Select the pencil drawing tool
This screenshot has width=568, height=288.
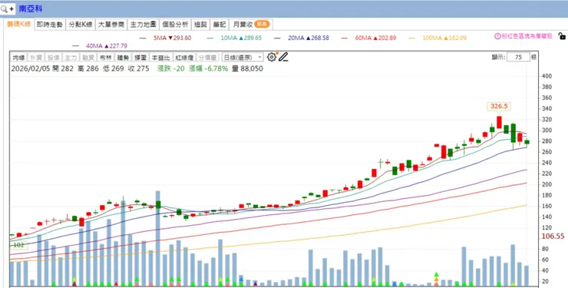(x=283, y=57)
